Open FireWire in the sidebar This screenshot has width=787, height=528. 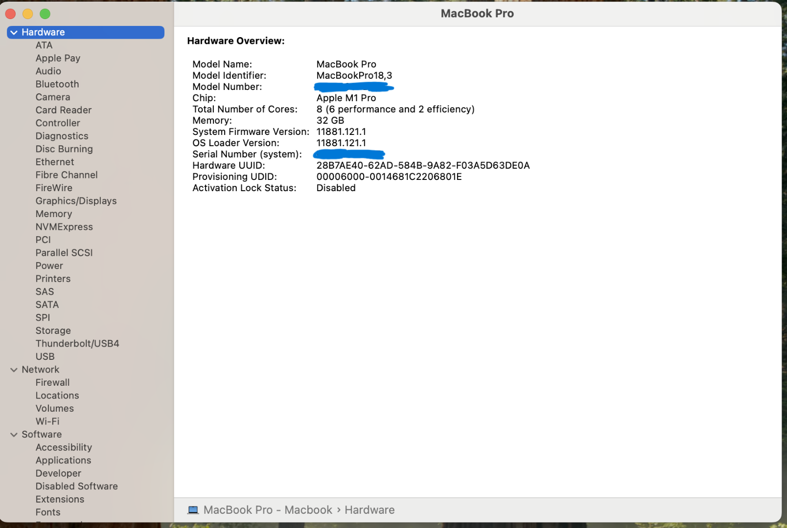[54, 188]
